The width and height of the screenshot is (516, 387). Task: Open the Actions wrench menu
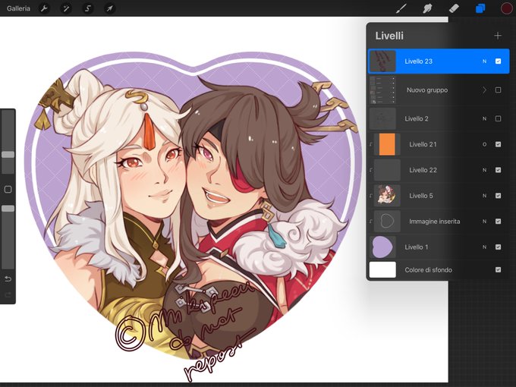[44, 8]
